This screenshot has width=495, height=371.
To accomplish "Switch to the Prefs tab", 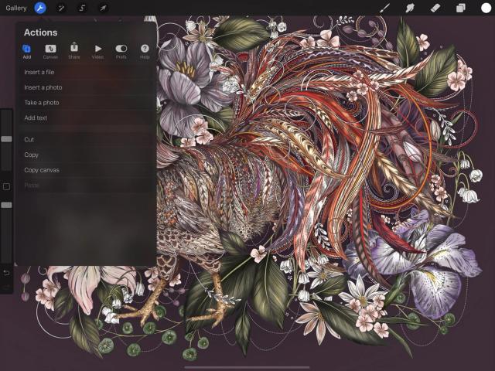I will (x=121, y=52).
